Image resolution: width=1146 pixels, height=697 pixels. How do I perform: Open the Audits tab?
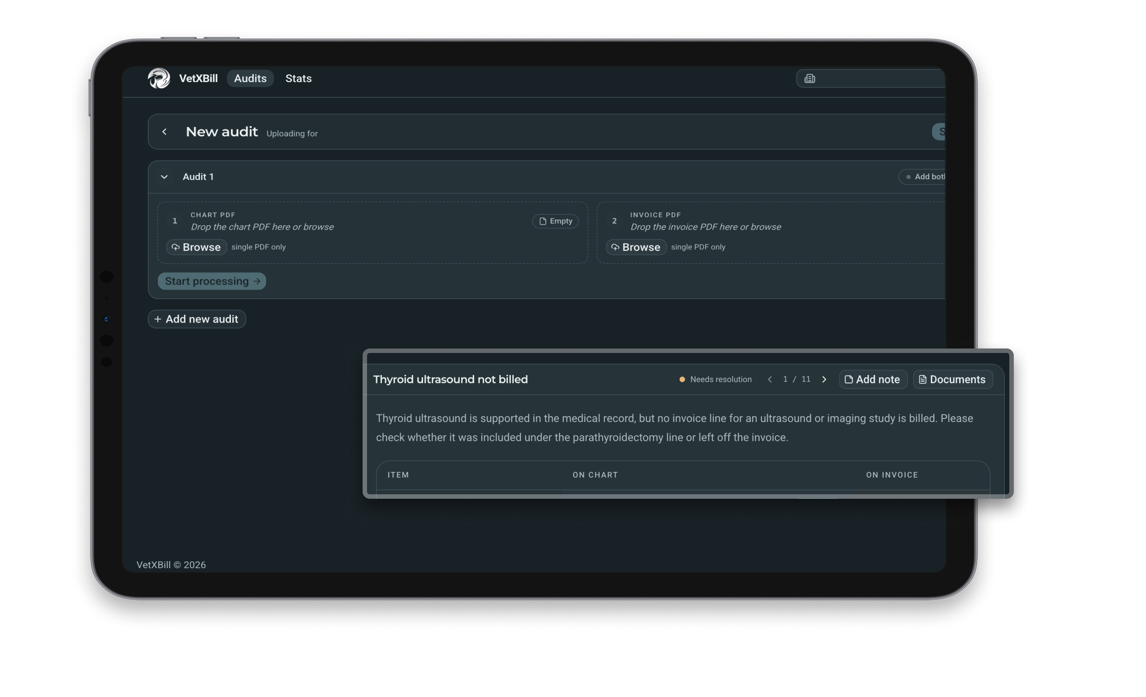pos(250,78)
